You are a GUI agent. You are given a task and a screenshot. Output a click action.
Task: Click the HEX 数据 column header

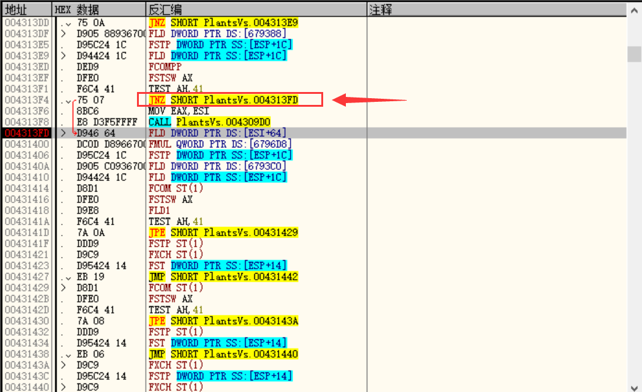pyautogui.click(x=99, y=9)
